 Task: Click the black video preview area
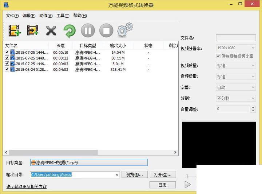point(219,145)
